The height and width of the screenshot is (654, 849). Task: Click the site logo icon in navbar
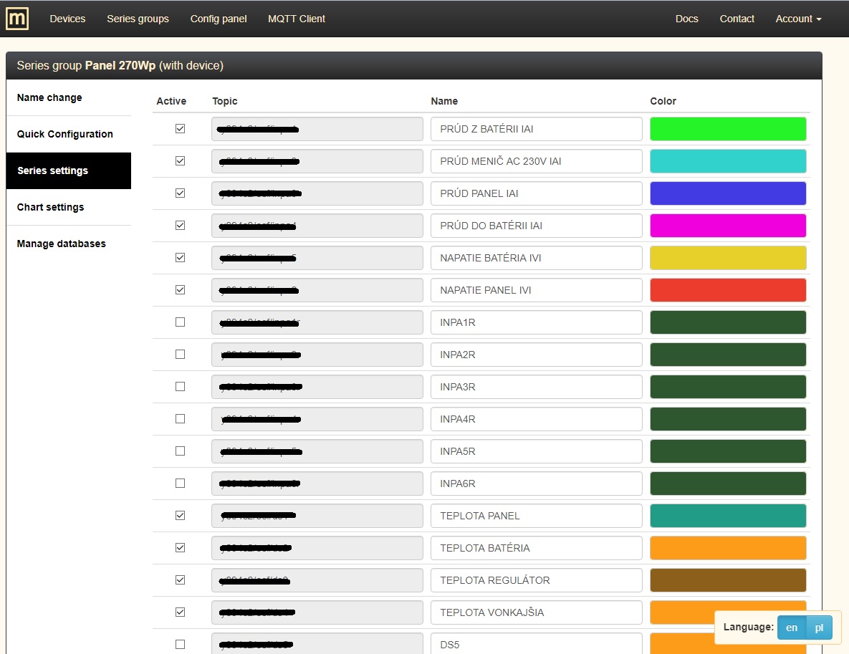pyautogui.click(x=17, y=19)
